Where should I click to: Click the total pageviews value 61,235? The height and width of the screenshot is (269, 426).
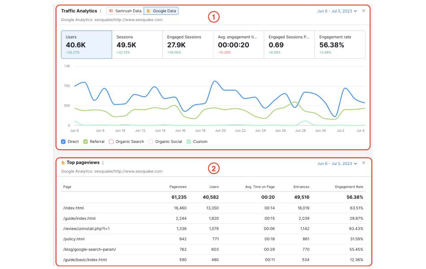tap(179, 197)
